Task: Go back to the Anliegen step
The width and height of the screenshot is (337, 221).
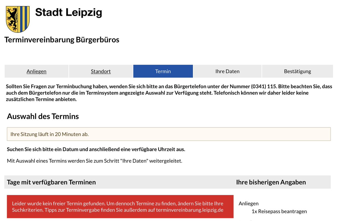Action: (37, 71)
